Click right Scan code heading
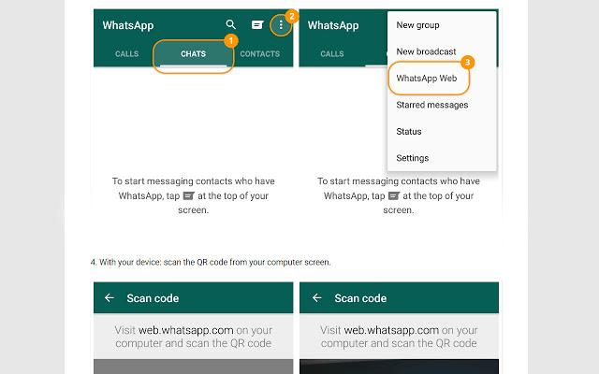 (360, 298)
